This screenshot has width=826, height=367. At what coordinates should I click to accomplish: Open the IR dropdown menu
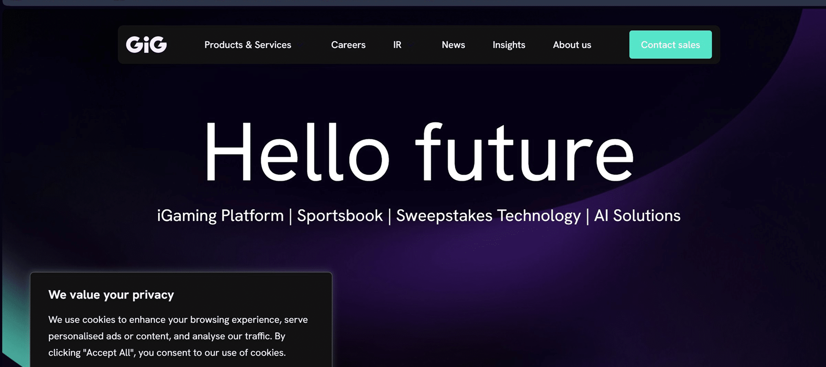(x=397, y=45)
